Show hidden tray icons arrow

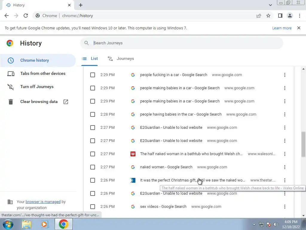(x=254, y=224)
